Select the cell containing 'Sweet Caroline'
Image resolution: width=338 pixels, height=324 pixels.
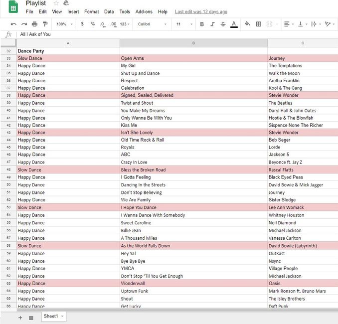point(193,223)
